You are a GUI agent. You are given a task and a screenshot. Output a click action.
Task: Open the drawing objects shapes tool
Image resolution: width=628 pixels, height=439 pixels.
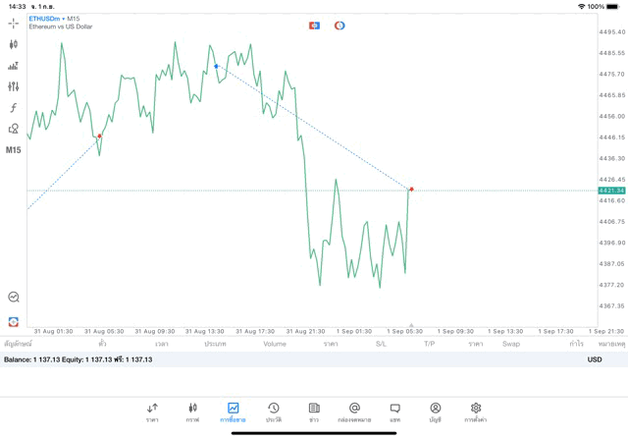(14, 129)
